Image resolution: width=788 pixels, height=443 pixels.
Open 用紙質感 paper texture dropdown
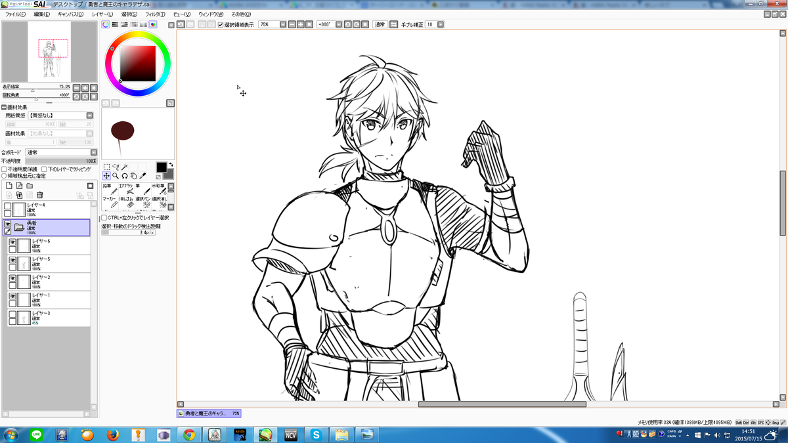[90, 116]
